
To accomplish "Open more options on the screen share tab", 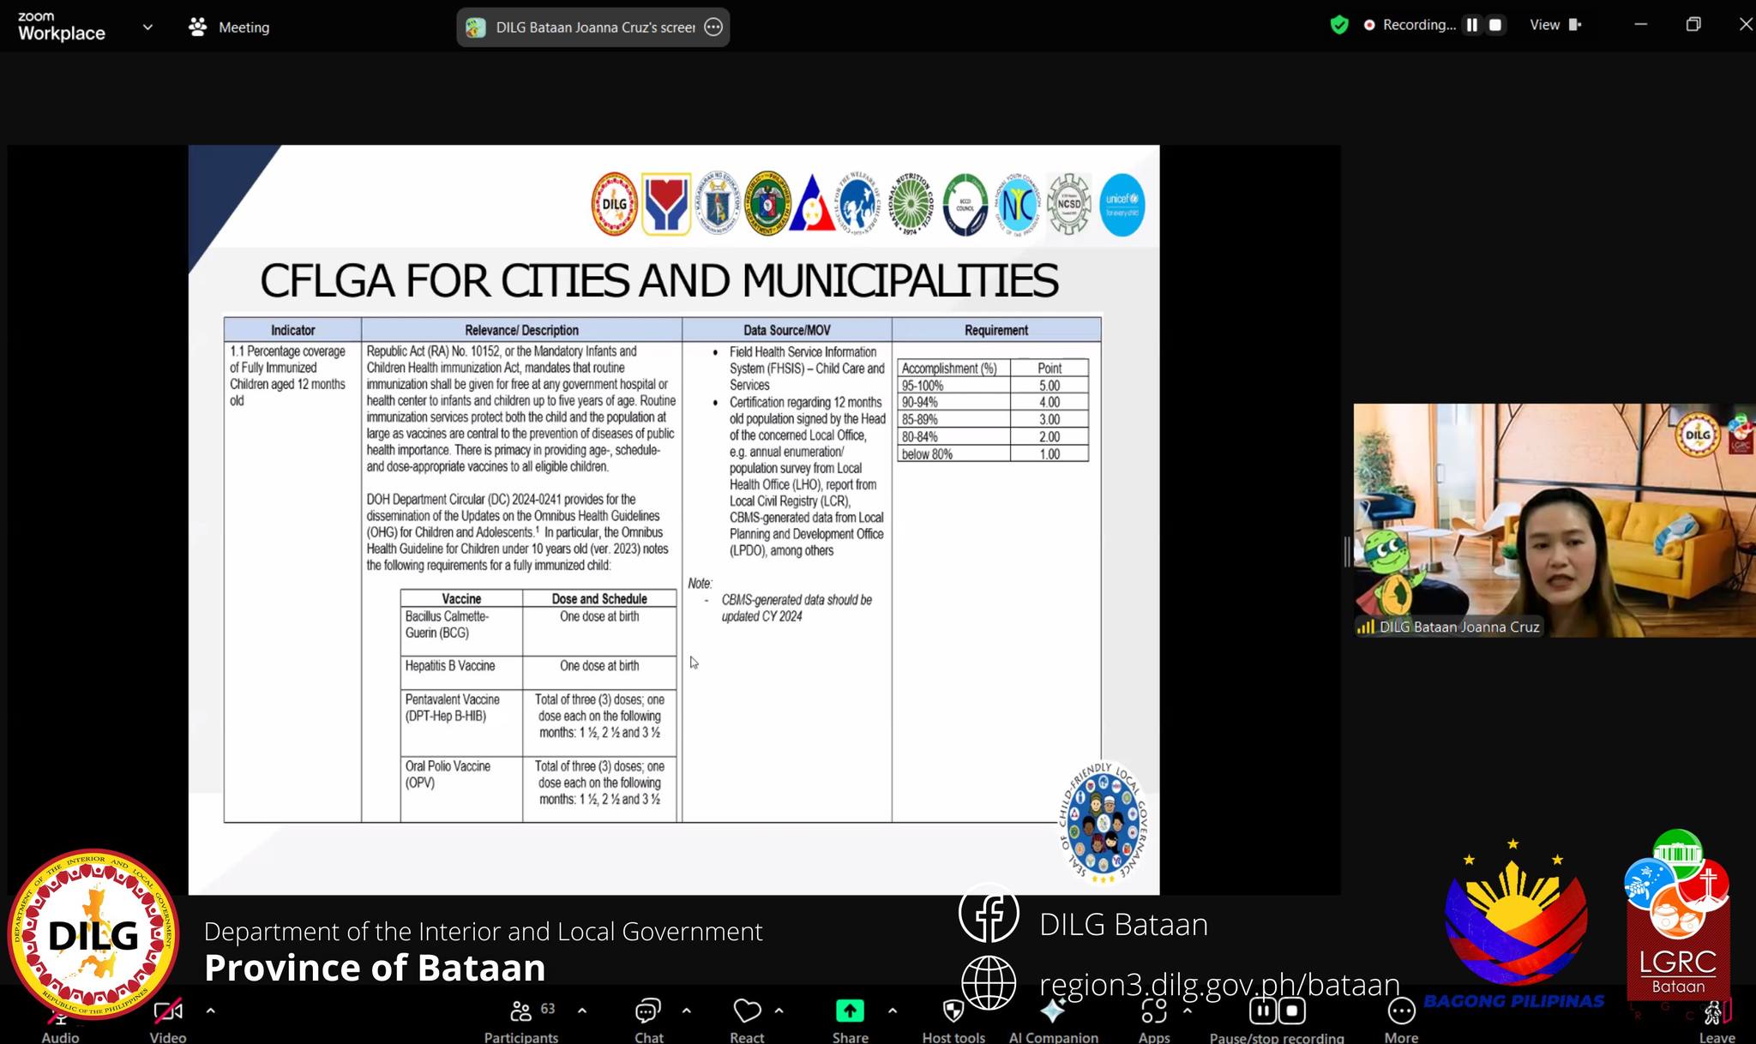I will click(713, 27).
